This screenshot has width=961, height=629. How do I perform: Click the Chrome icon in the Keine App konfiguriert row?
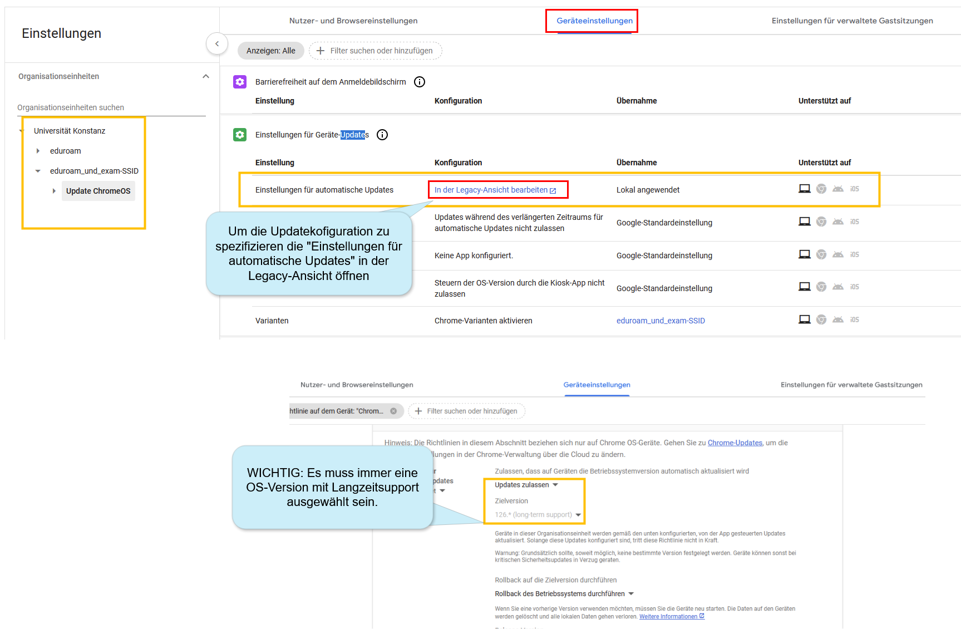821,254
